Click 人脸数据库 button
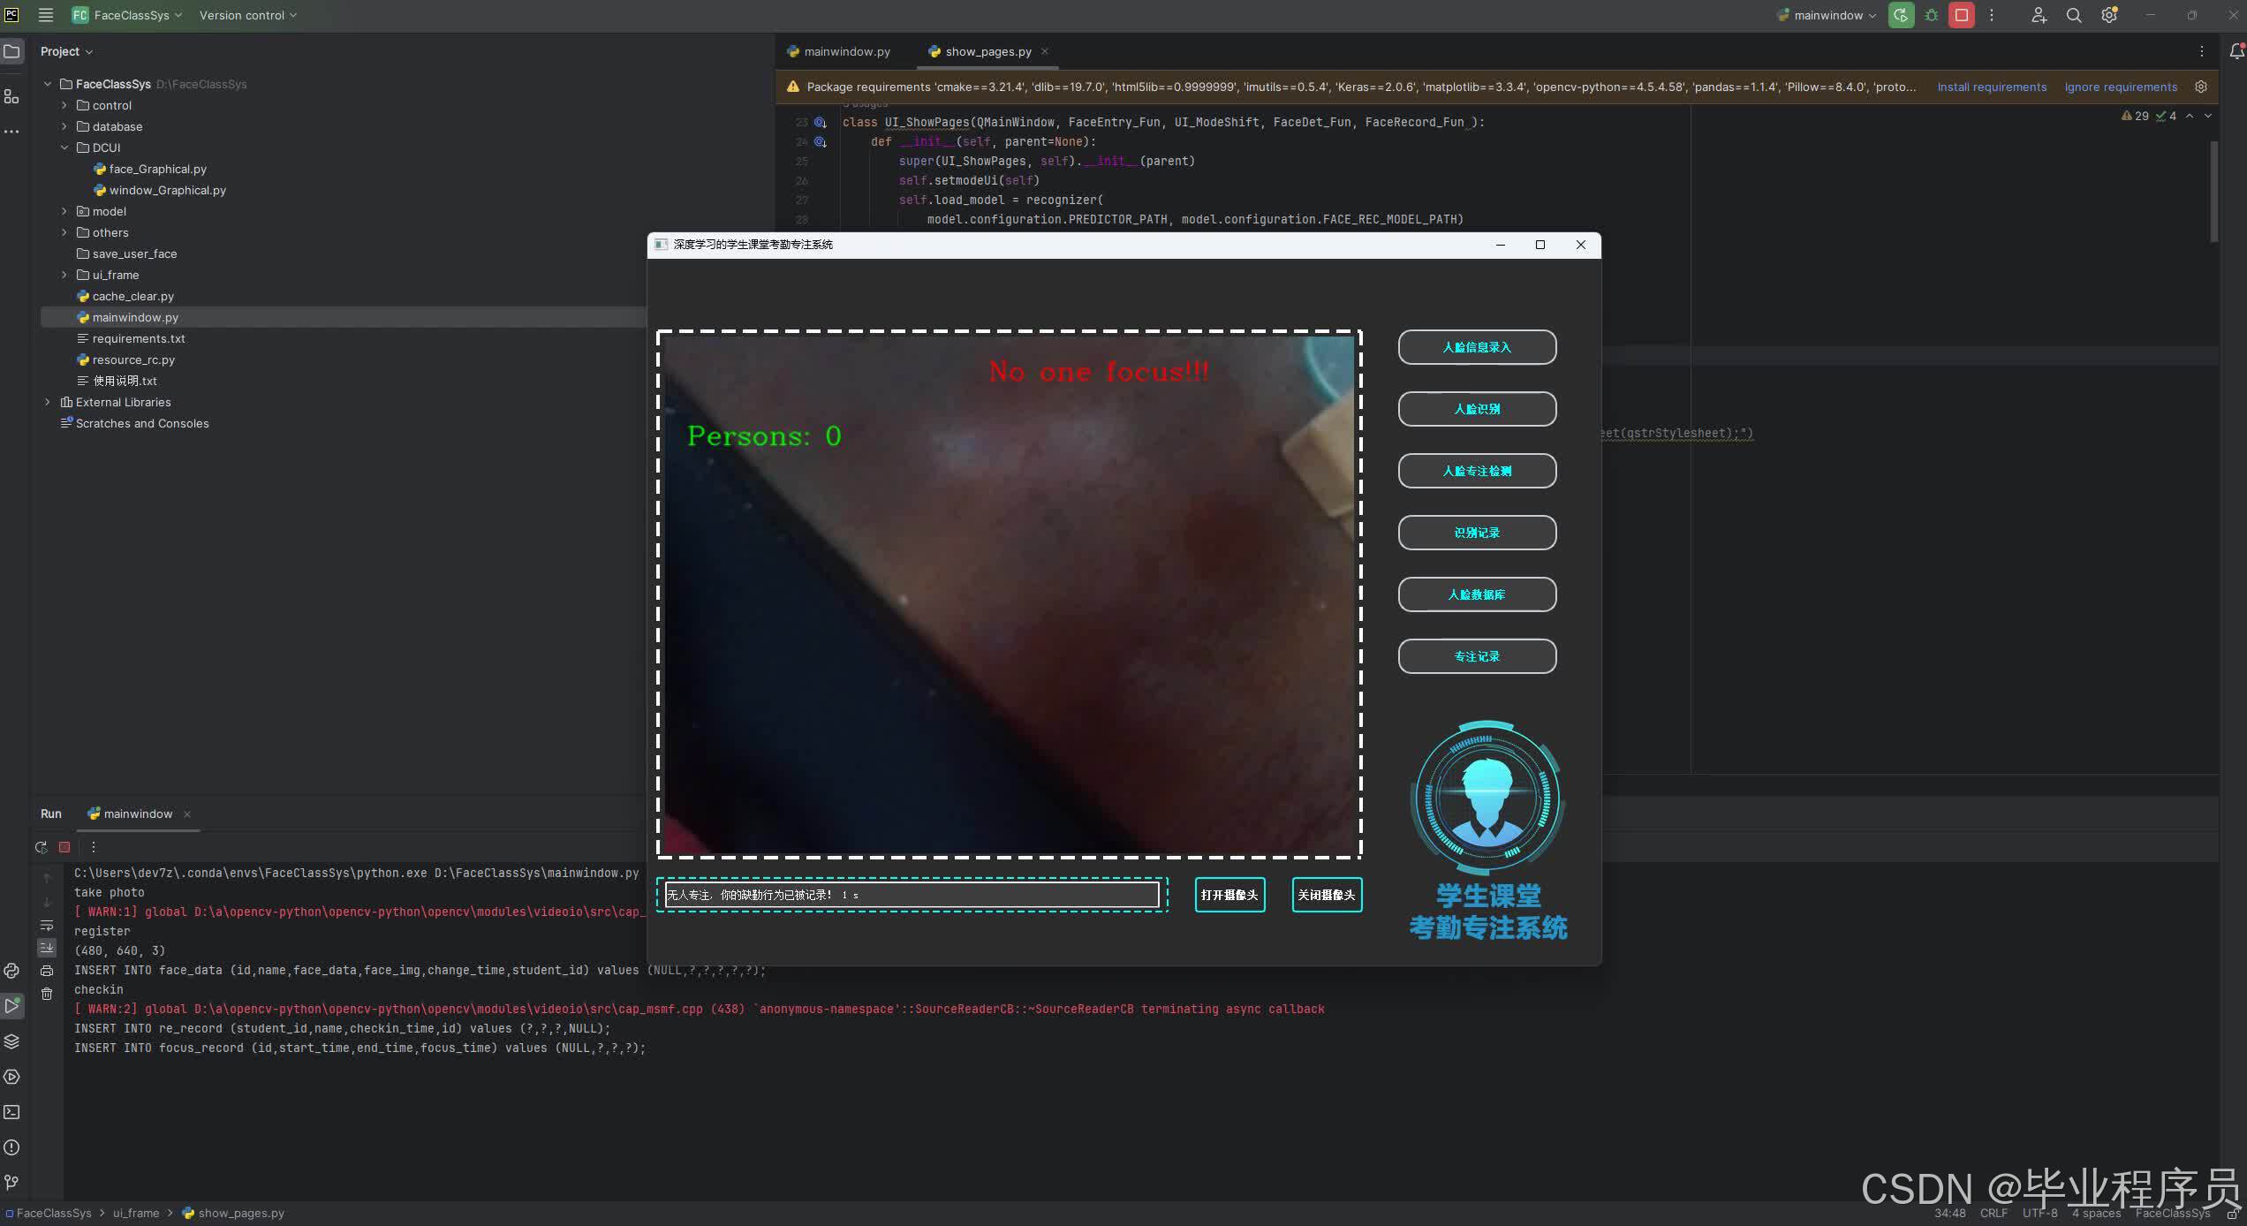 [x=1477, y=594]
